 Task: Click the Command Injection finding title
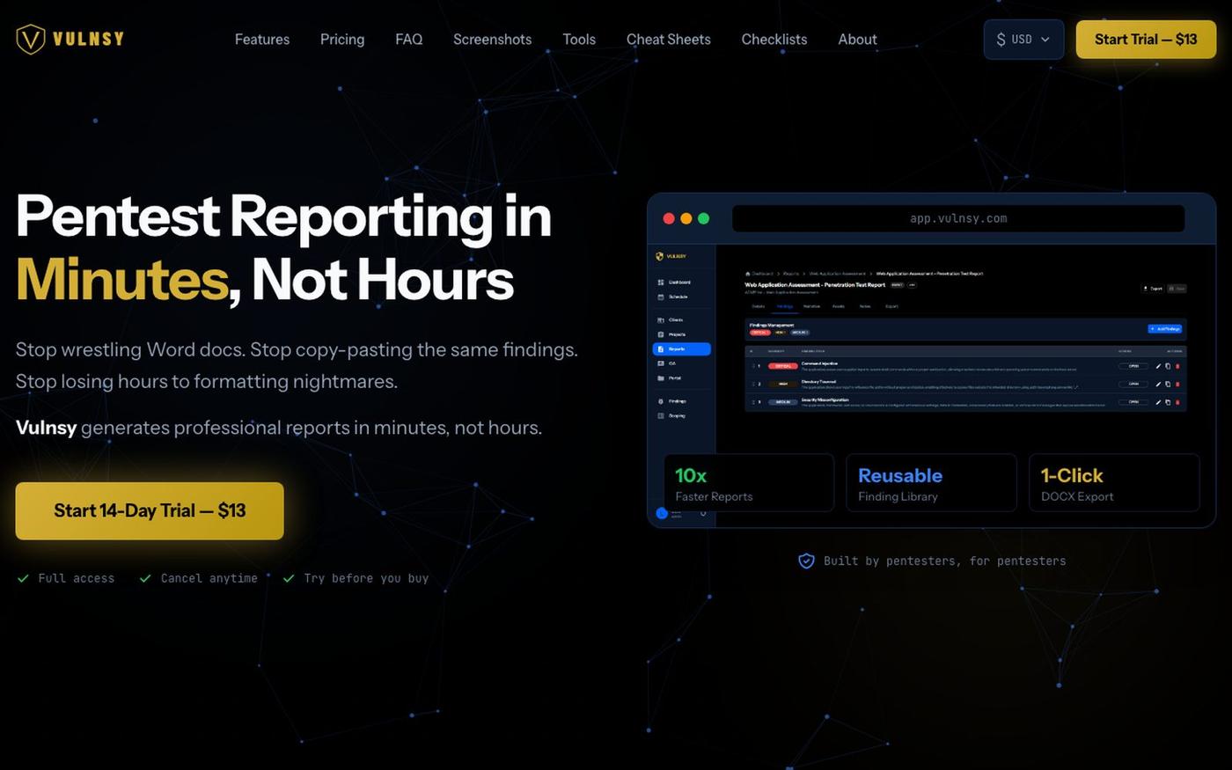point(819,363)
